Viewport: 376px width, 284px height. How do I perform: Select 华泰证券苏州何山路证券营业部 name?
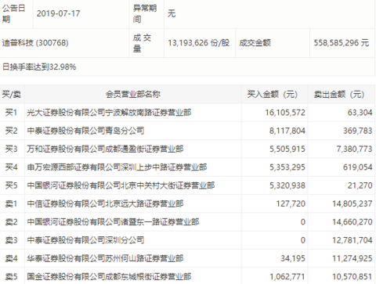[105, 258]
